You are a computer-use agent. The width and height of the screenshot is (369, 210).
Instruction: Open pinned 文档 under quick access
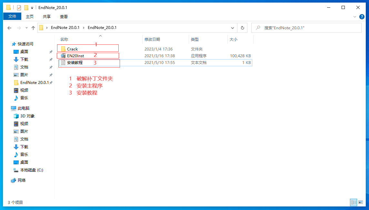click(24, 67)
